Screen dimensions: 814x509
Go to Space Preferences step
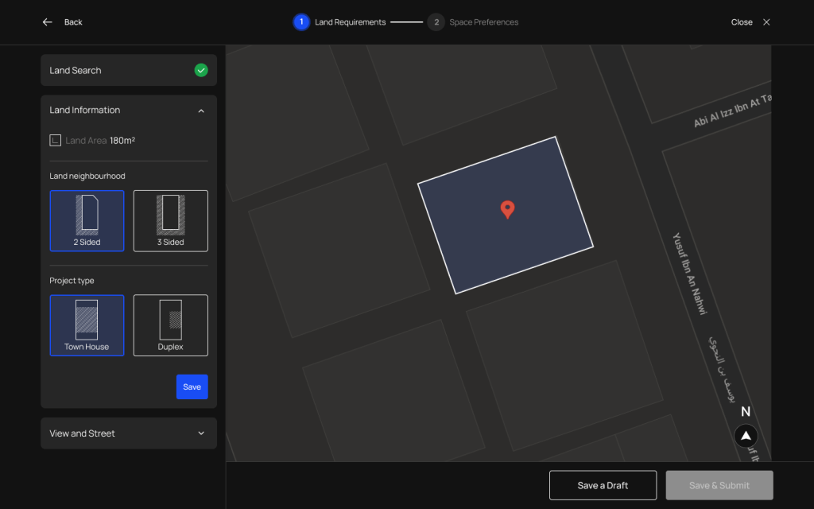point(483,22)
